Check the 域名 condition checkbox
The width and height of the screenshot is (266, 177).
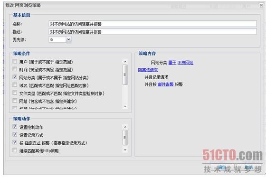point(15,85)
